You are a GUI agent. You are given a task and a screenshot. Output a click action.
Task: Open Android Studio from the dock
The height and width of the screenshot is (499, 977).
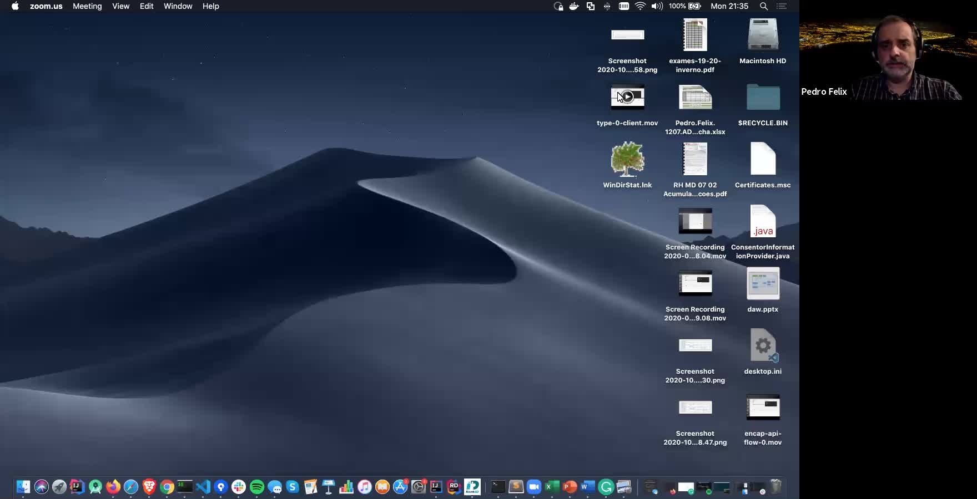pyautogui.click(x=95, y=487)
